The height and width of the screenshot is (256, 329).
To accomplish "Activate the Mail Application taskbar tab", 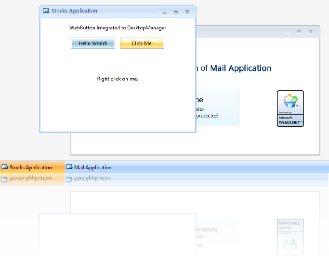I will point(92,167).
